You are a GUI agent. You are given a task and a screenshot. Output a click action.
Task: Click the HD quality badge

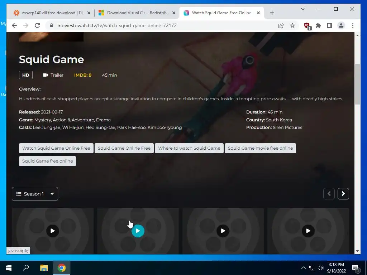click(26, 75)
